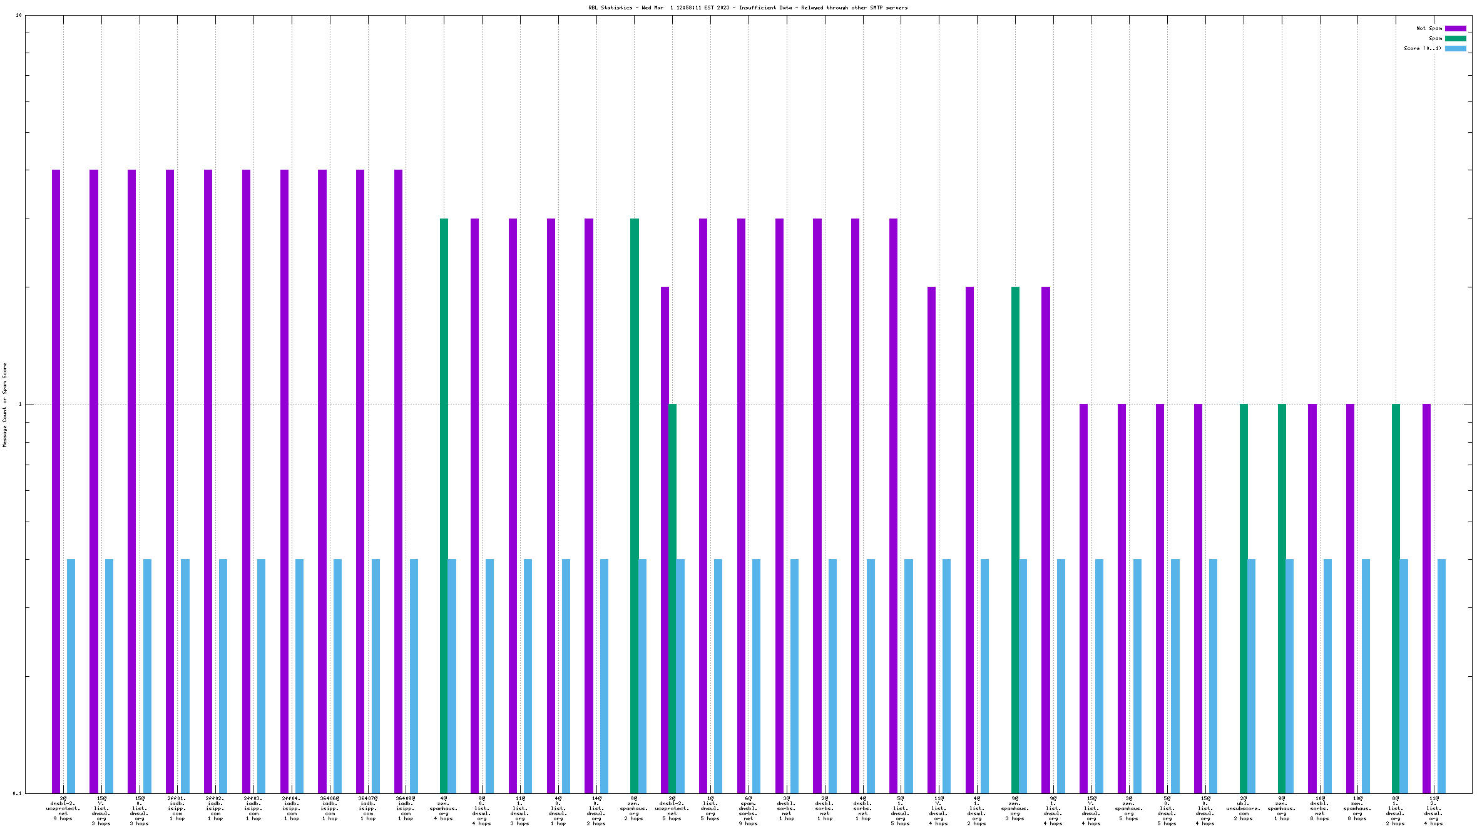Click the y-axis tick label '1'

point(19,404)
